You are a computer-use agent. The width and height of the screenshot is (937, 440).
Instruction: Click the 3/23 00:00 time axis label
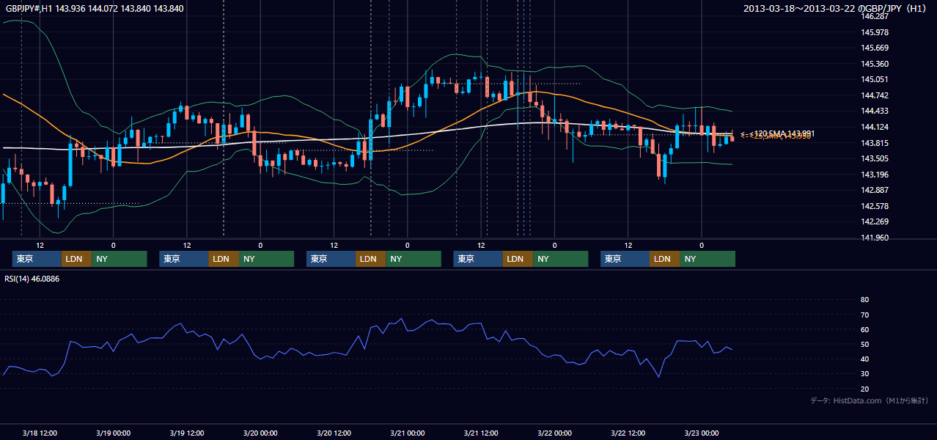702,433
